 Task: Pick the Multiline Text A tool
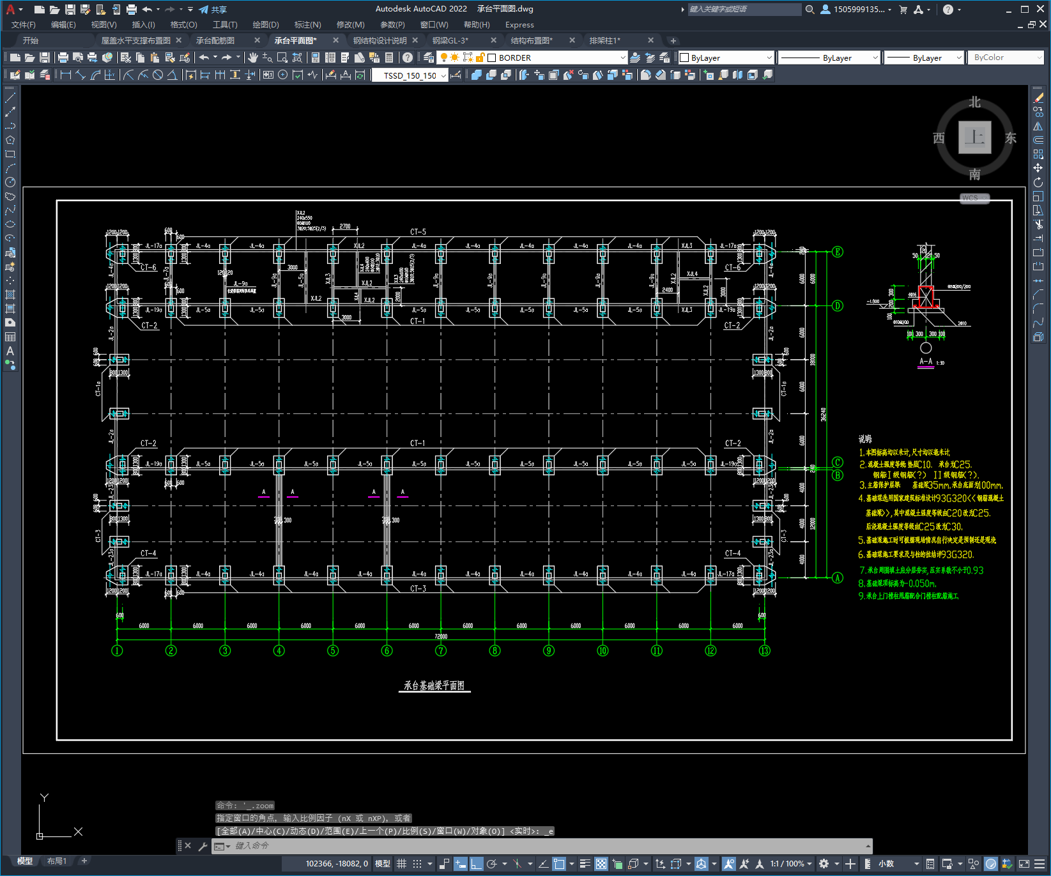(10, 351)
